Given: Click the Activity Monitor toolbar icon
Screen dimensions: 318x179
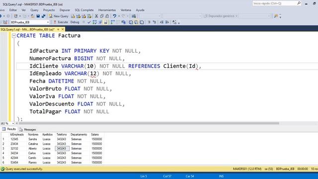Looking at the screenshot, I should 134,16.
